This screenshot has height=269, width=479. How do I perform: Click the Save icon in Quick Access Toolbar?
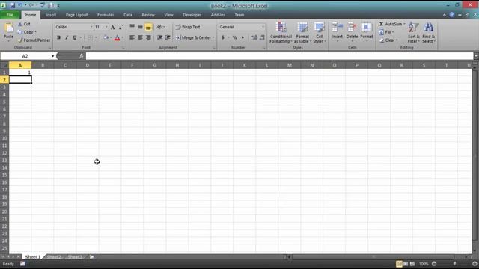tap(13, 5)
